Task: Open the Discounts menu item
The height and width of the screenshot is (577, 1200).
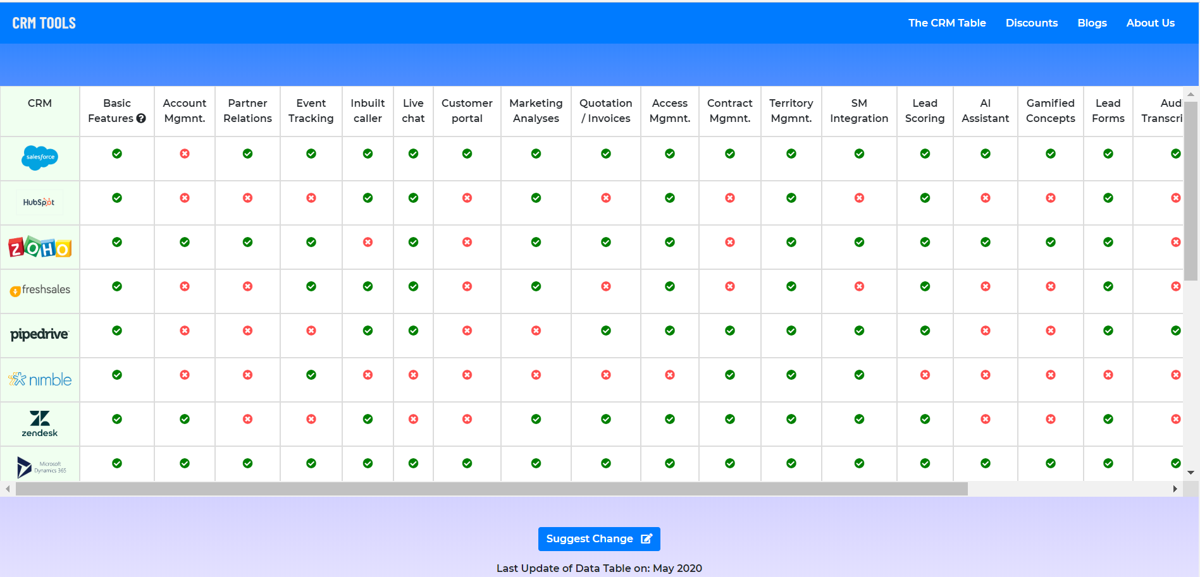Action: (1031, 23)
